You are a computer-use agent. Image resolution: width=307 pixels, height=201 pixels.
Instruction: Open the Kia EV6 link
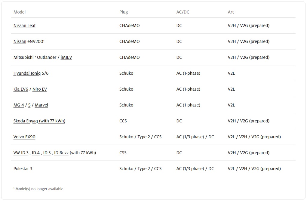(21, 89)
